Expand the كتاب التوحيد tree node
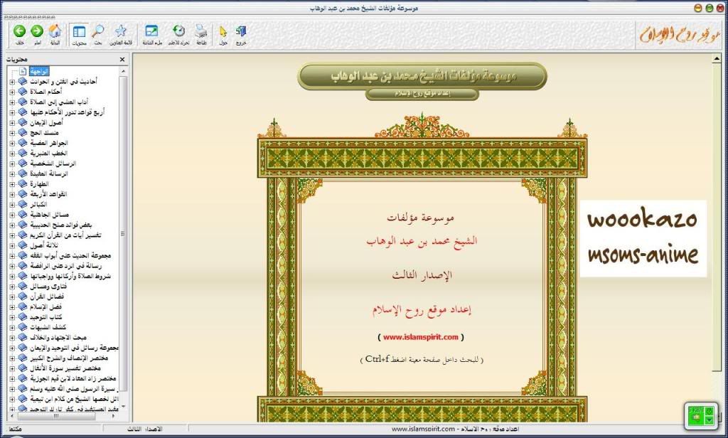The image size is (728, 438). tap(12, 317)
